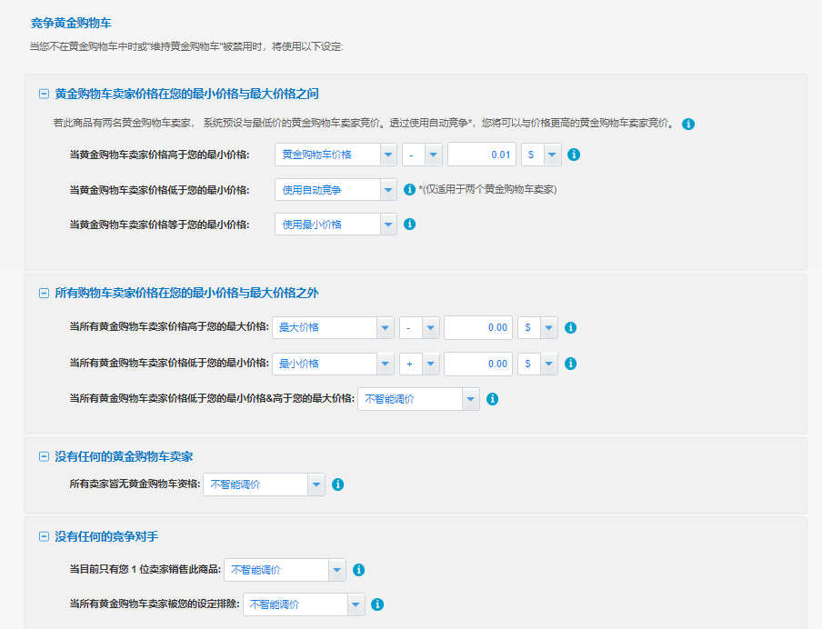The image size is (822, 629).
Task: Open 不智能调价 dropdown for below-minimum & above-maximum
Action: point(418,399)
